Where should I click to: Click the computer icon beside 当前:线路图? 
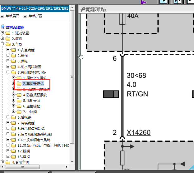(x=3, y=27)
